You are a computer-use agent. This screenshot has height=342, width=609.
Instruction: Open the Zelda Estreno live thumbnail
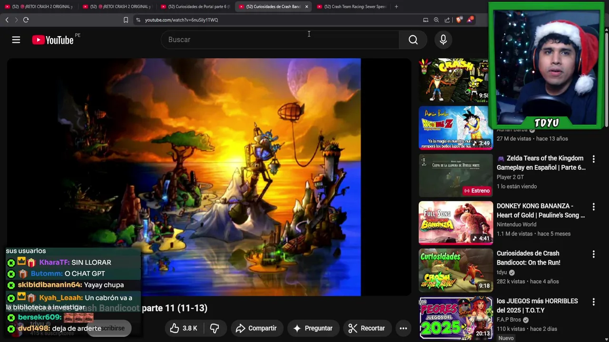pos(456,175)
